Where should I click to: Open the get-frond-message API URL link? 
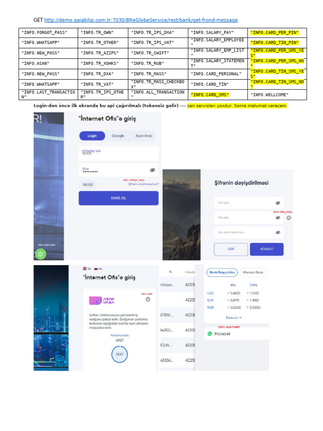(141, 20)
